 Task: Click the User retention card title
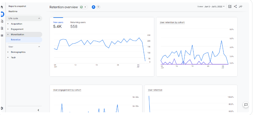(x=155, y=90)
